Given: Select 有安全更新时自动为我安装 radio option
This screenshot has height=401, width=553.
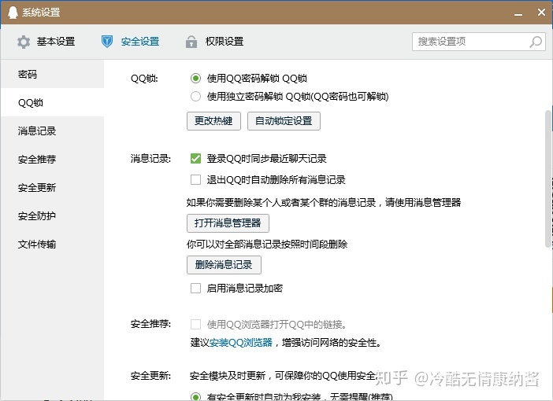Looking at the screenshot, I should (195, 397).
